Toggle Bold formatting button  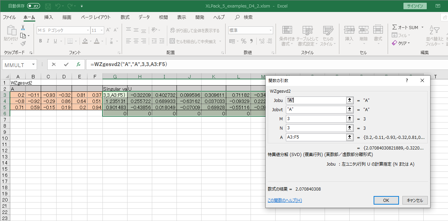pyautogui.click(x=40, y=41)
